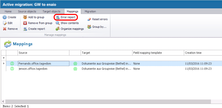The height and width of the screenshot is (108, 222).
Task: Click the Edit mapping pencil icon
Action: pyautogui.click(x=5, y=23)
